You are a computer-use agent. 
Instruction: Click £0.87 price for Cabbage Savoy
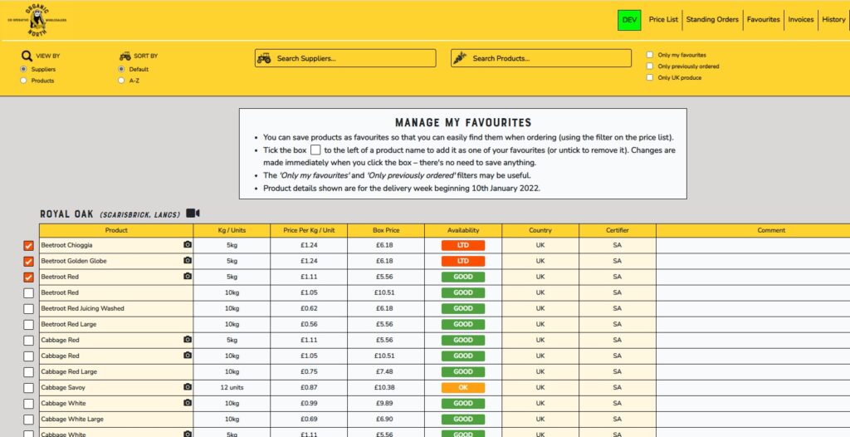click(x=309, y=388)
